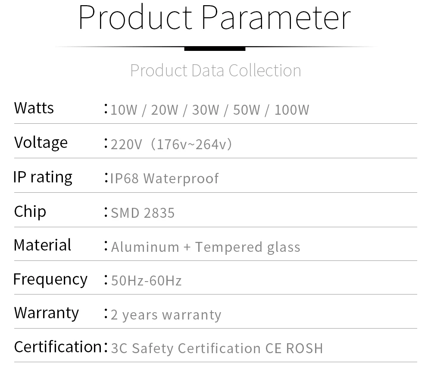Click the Chip label
431x376 pixels.
click(x=30, y=212)
